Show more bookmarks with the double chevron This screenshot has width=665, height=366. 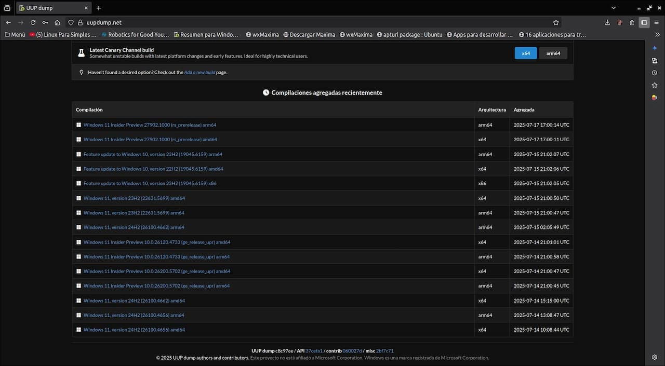(x=657, y=35)
